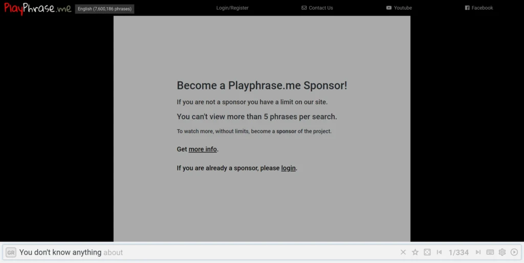The image size is (524, 263).
Task: Open the Contact Us link
Action: [x=317, y=8]
